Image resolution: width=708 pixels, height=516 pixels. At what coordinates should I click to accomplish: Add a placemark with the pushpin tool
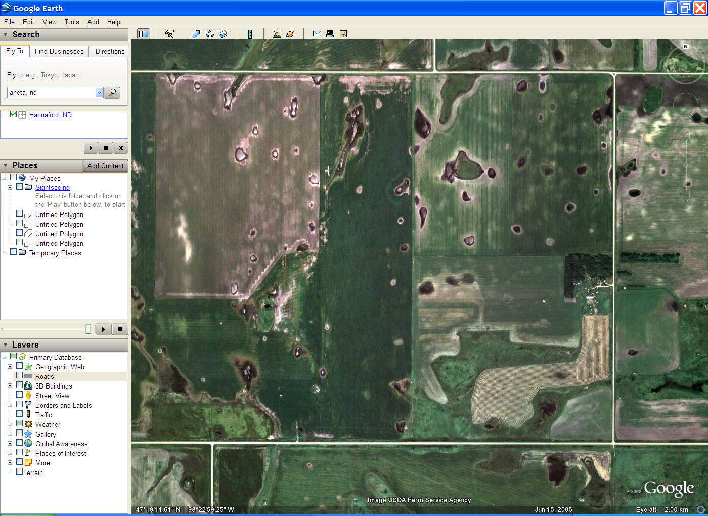point(170,34)
